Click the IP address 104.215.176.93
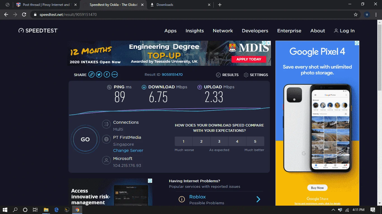 [x=127, y=166]
